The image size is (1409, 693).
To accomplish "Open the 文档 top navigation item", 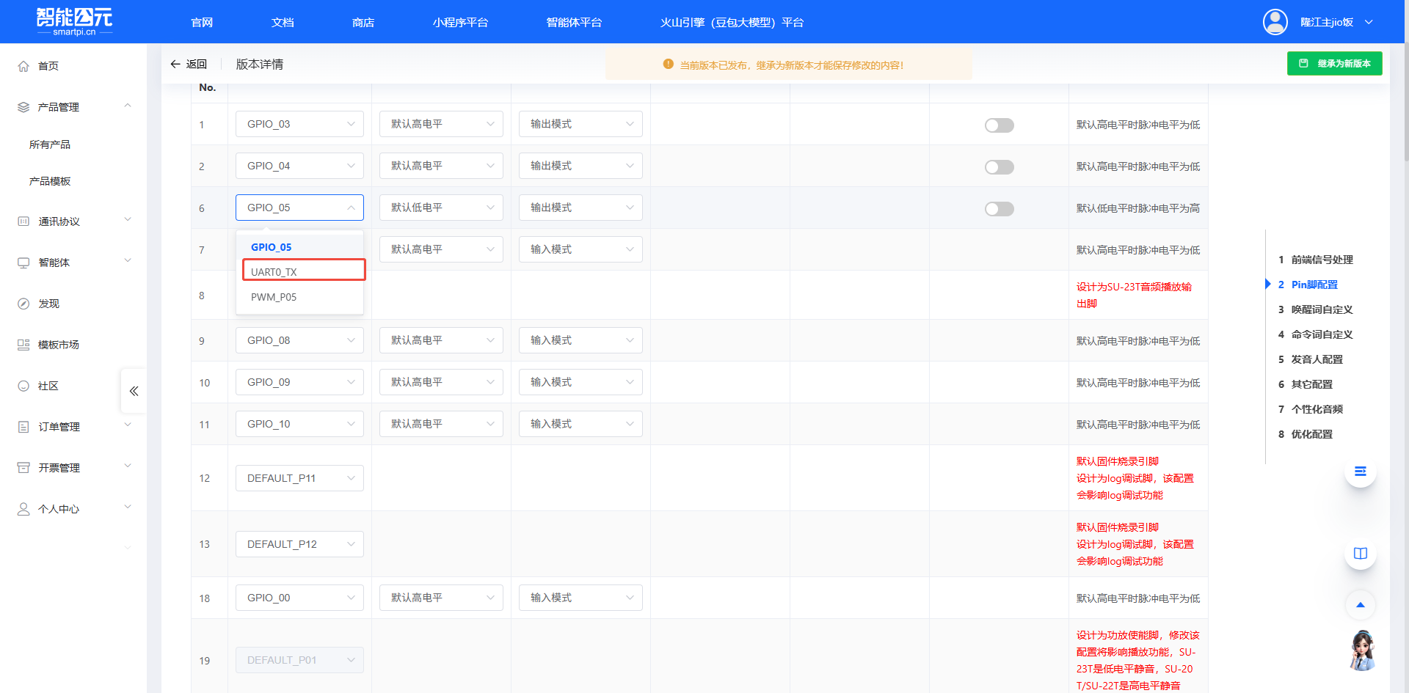I will pos(283,23).
